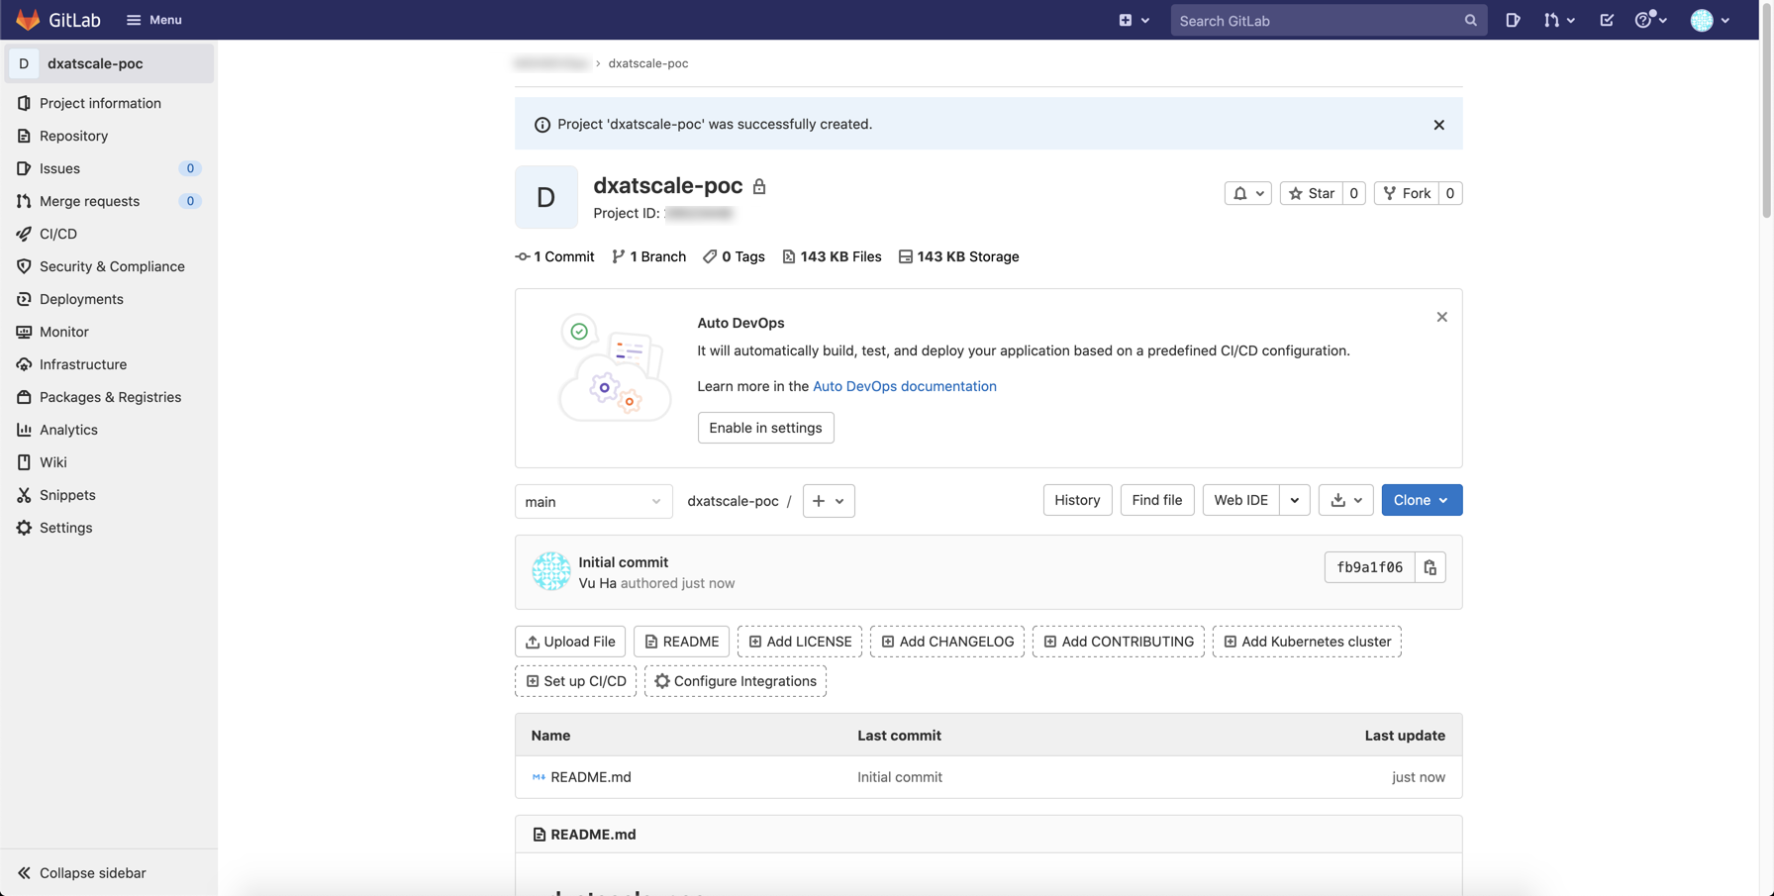Screen dimensions: 1774x896
Task: Click dxatscale-poc project header in sidebar
Action: point(109,63)
